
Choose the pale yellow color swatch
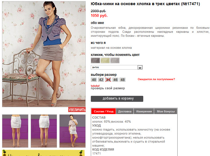pos(105,60)
